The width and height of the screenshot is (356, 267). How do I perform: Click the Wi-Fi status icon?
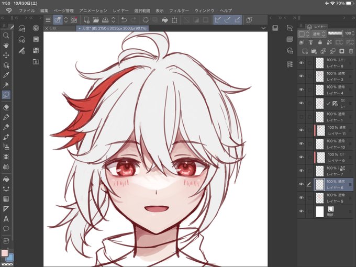click(x=332, y=3)
